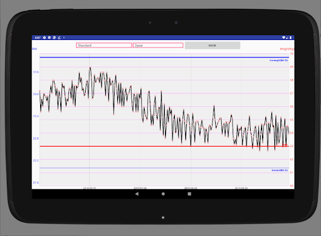
Task: Tap the settings gear notification icon
Action: (x=45, y=38)
